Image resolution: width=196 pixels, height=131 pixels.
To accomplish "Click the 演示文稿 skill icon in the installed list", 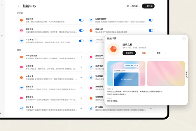I will (22, 20).
